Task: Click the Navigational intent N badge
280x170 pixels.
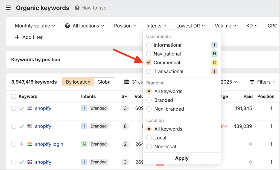Action: (x=214, y=54)
